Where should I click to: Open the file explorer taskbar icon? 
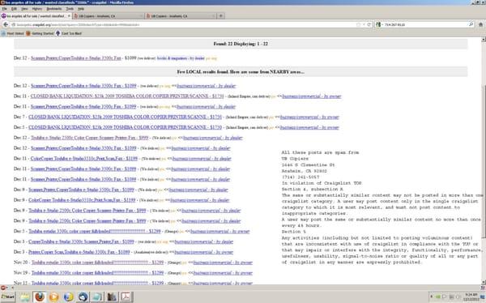(25, 297)
